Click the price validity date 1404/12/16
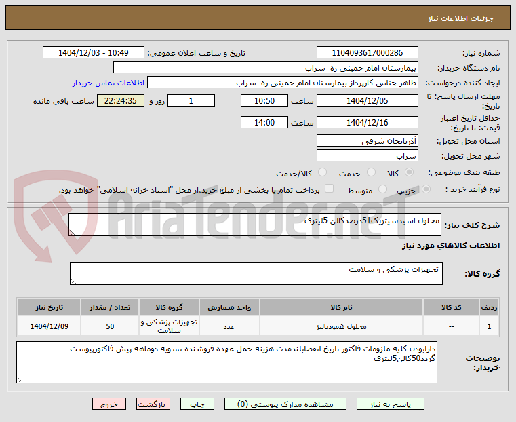 pos(368,122)
